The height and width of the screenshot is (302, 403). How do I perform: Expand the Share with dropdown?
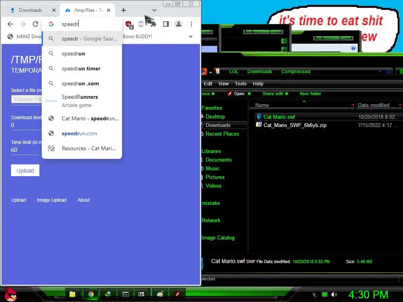coord(287,94)
